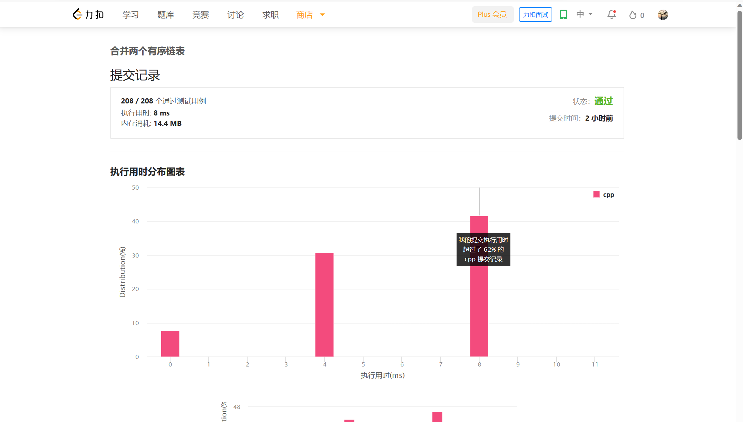Open the 题库 problem set tab

pos(166,15)
